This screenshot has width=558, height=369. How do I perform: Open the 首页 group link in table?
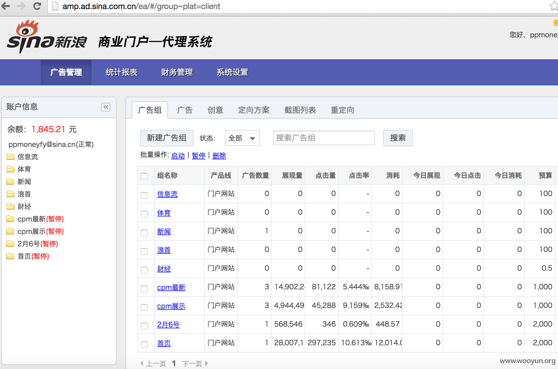tap(164, 343)
